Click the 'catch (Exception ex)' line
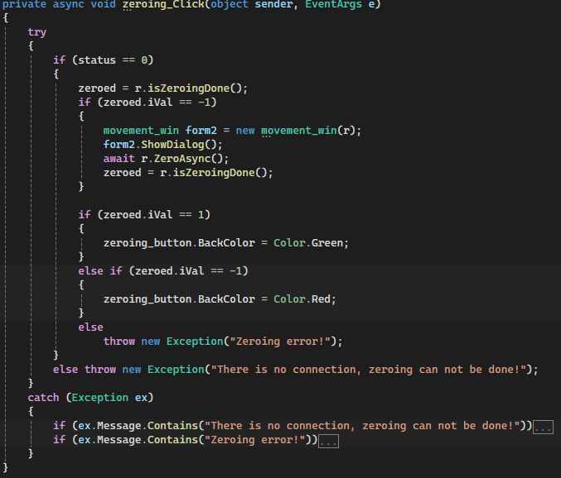The image size is (561, 478). pyautogui.click(x=90, y=398)
